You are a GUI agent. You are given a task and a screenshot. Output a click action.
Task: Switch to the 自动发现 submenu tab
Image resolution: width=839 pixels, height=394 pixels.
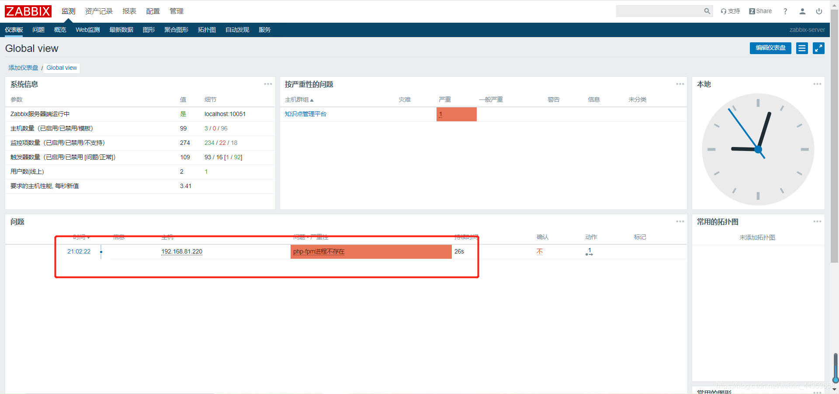click(237, 30)
